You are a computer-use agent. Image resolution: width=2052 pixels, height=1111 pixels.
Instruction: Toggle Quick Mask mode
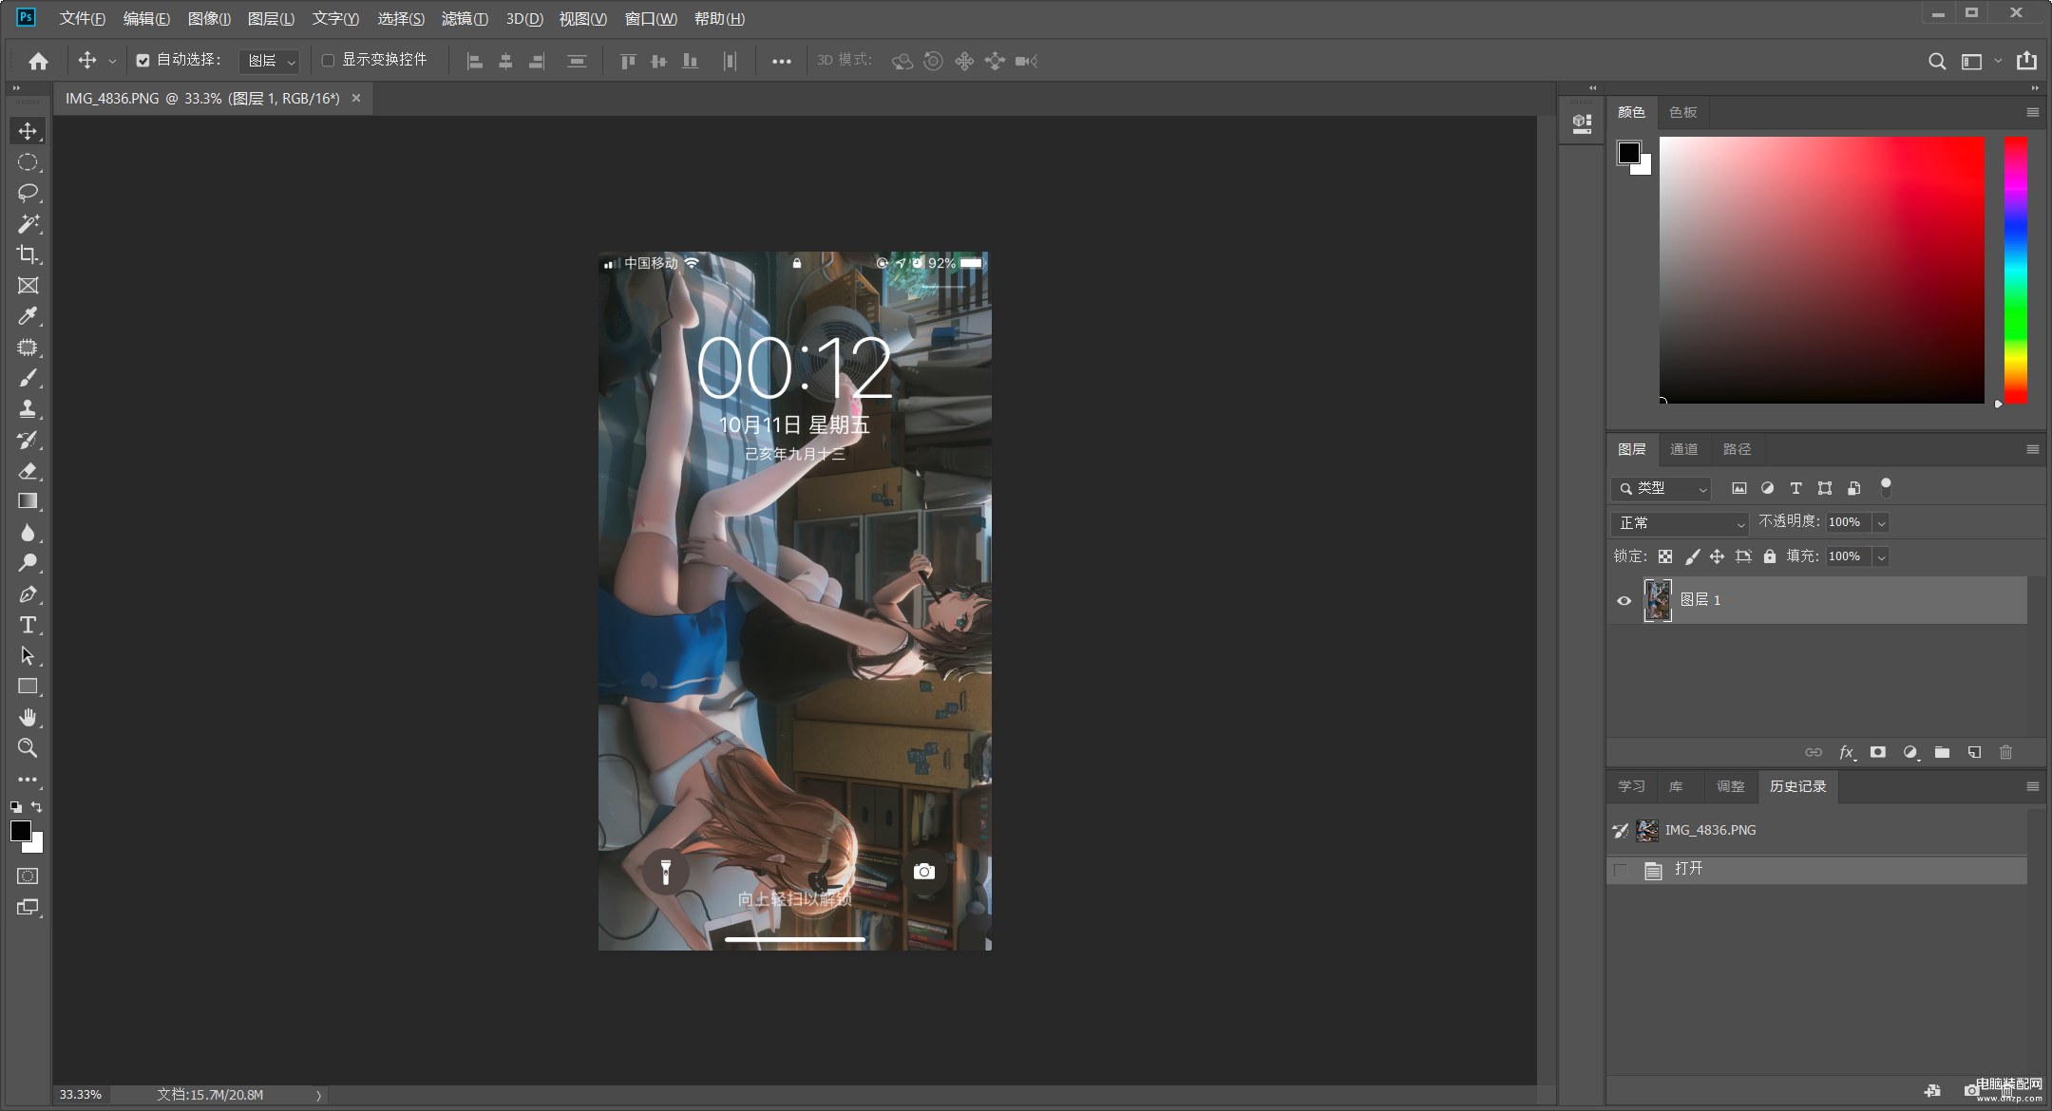pos(28,876)
